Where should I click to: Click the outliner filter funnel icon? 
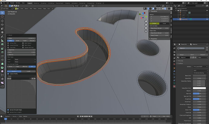(203, 6)
